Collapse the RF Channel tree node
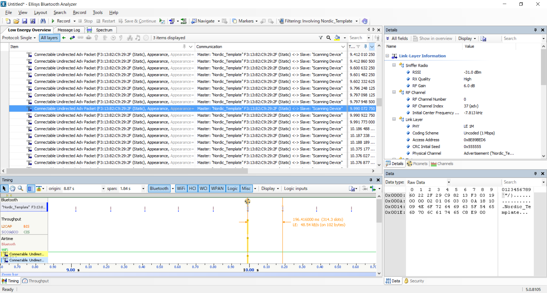 394,92
